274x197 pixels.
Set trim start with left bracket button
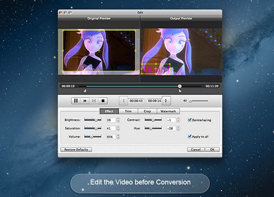tap(124, 101)
